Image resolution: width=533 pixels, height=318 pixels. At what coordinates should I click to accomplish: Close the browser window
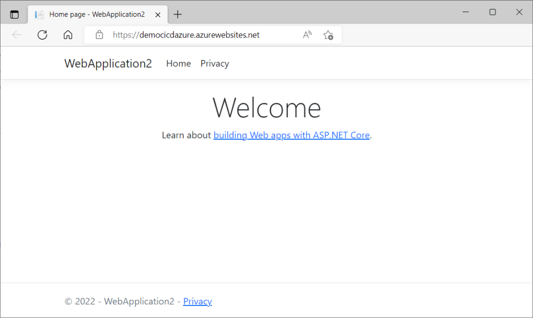click(519, 13)
